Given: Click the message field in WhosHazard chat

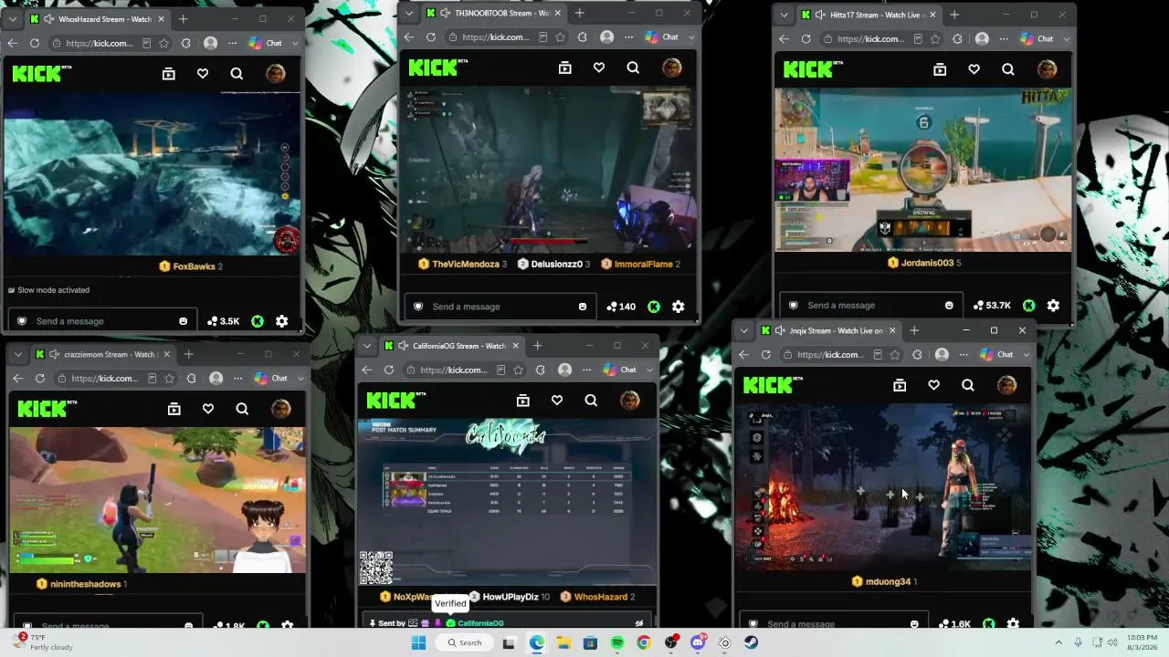Looking at the screenshot, I should [100, 321].
